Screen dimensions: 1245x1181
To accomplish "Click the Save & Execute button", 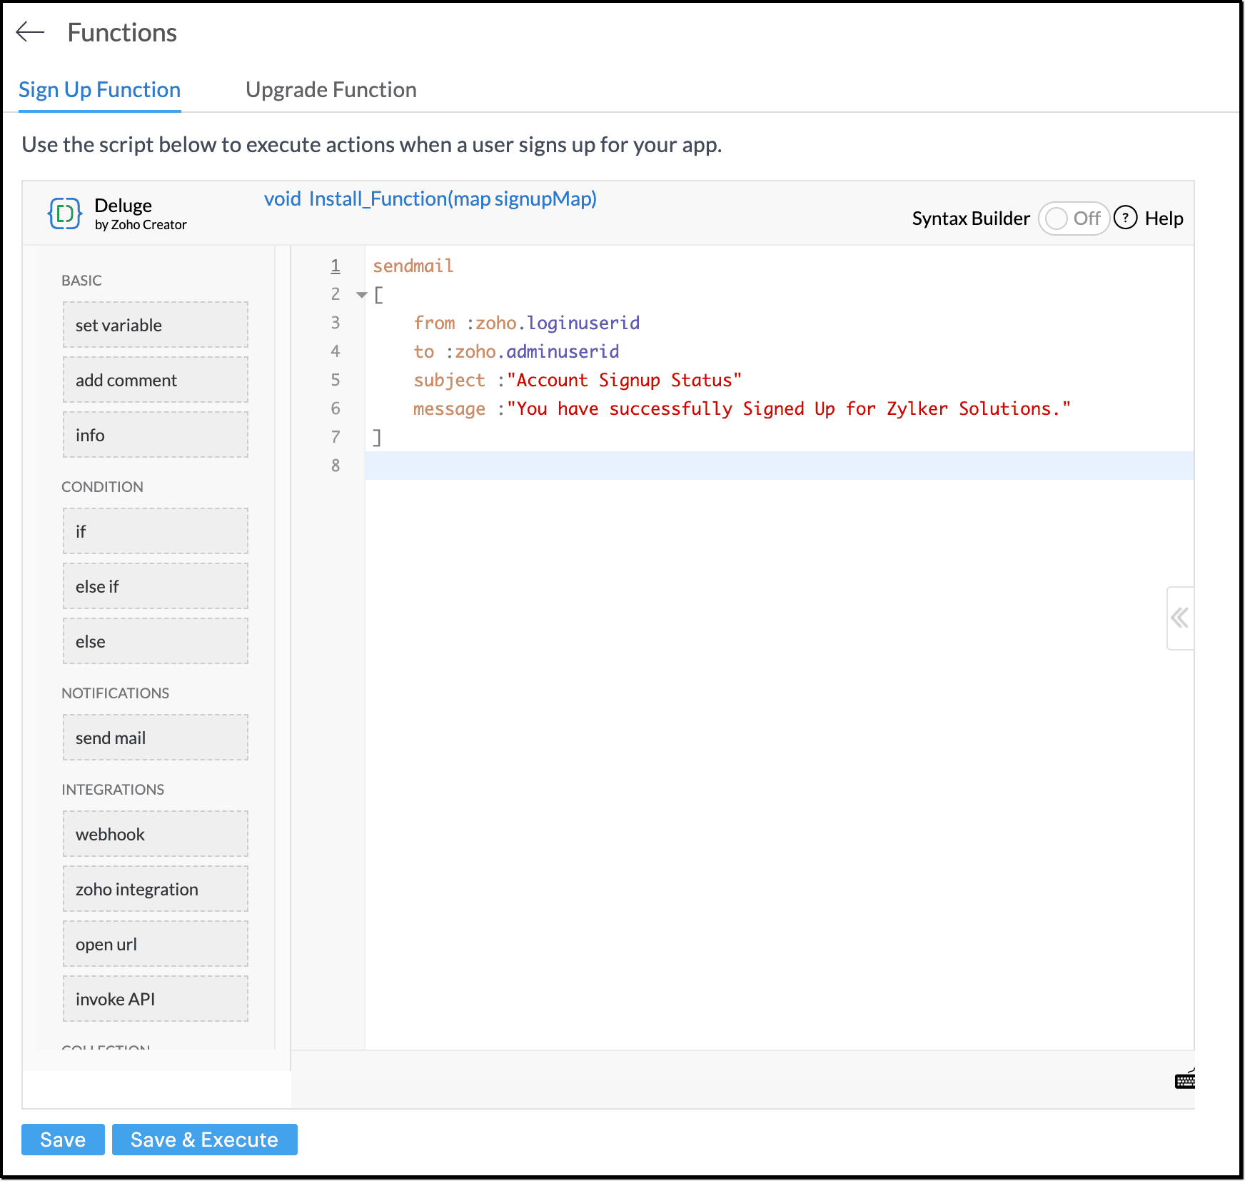I will [x=204, y=1140].
